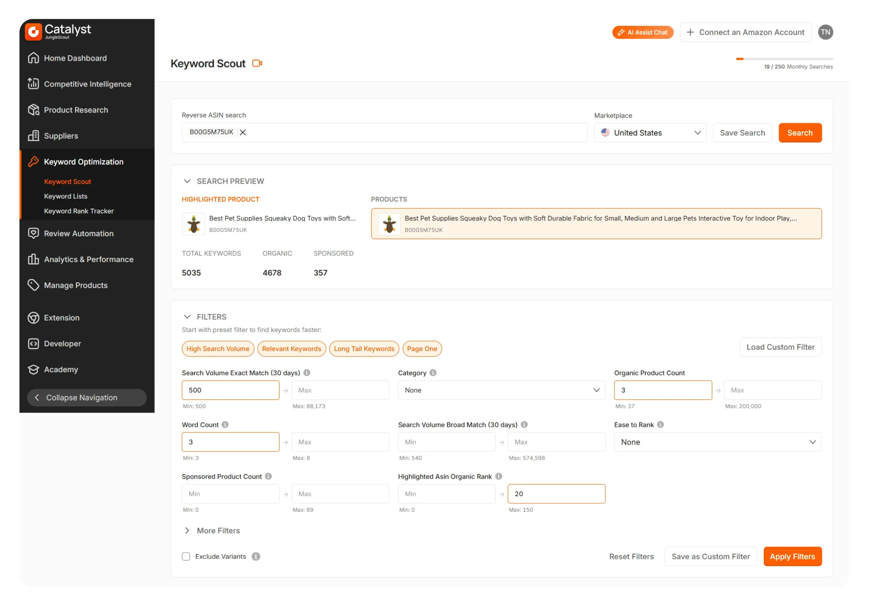Collapse the Search Preview section
Screen dimensions: 869x608
pyautogui.click(x=187, y=181)
